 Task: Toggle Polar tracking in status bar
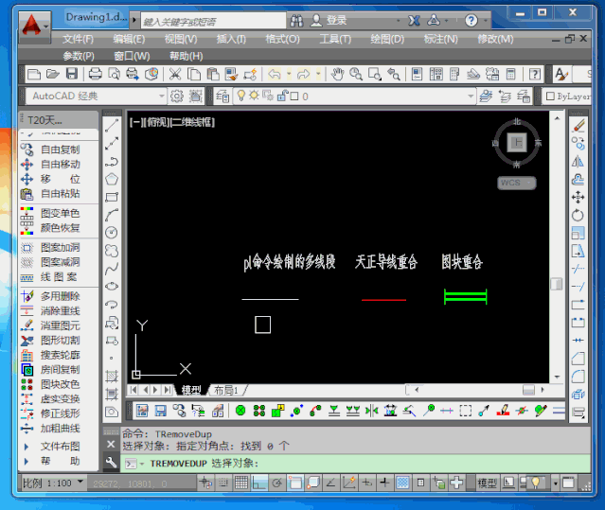pos(277,483)
